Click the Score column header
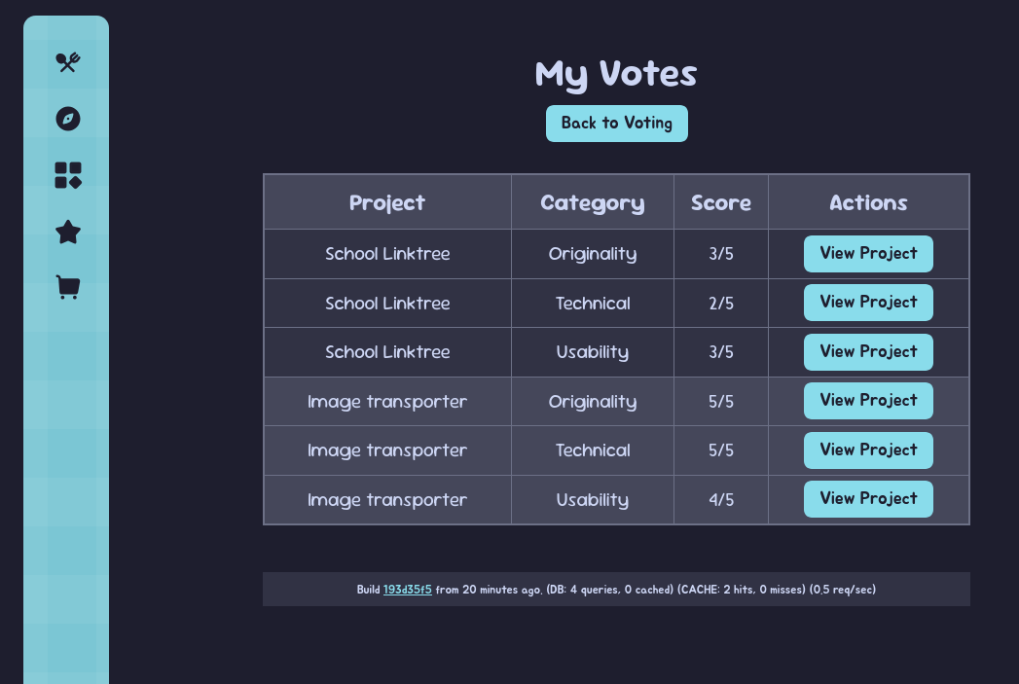 pyautogui.click(x=720, y=202)
